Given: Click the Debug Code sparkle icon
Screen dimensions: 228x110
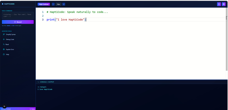Looking at the screenshot, I should [4, 39].
